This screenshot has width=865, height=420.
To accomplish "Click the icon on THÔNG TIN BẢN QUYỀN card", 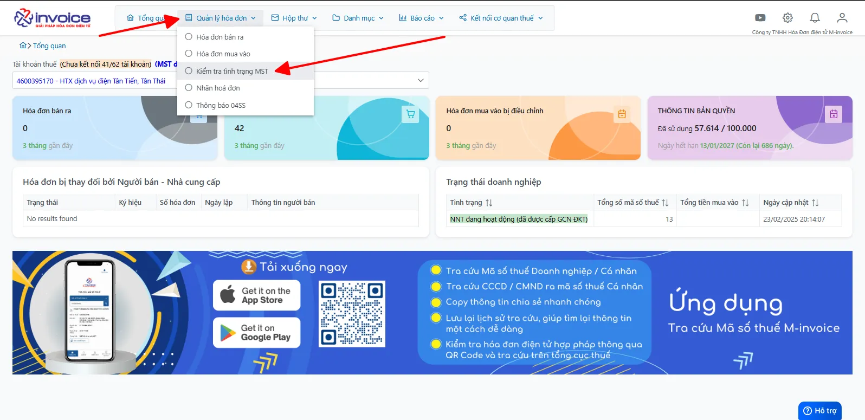I will (x=834, y=114).
